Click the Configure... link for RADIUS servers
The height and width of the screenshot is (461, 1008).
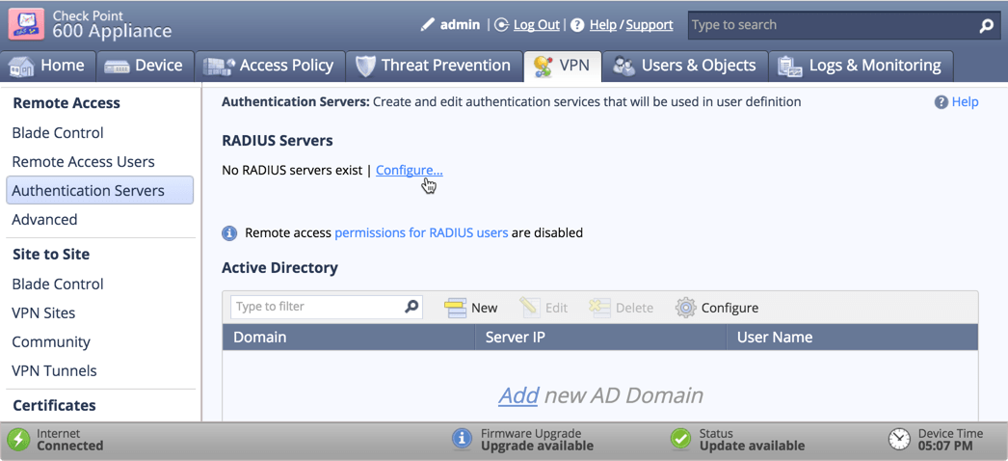(410, 171)
